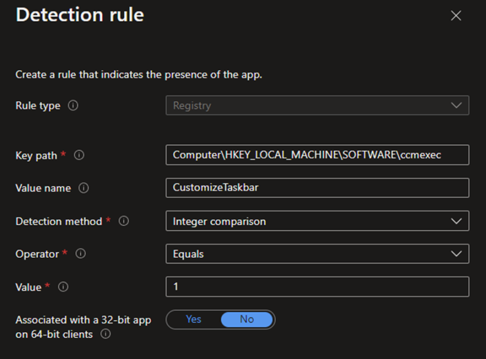Viewport: 486px width, 359px height.
Task: Click the info icon next to Key path
Action: click(x=79, y=155)
